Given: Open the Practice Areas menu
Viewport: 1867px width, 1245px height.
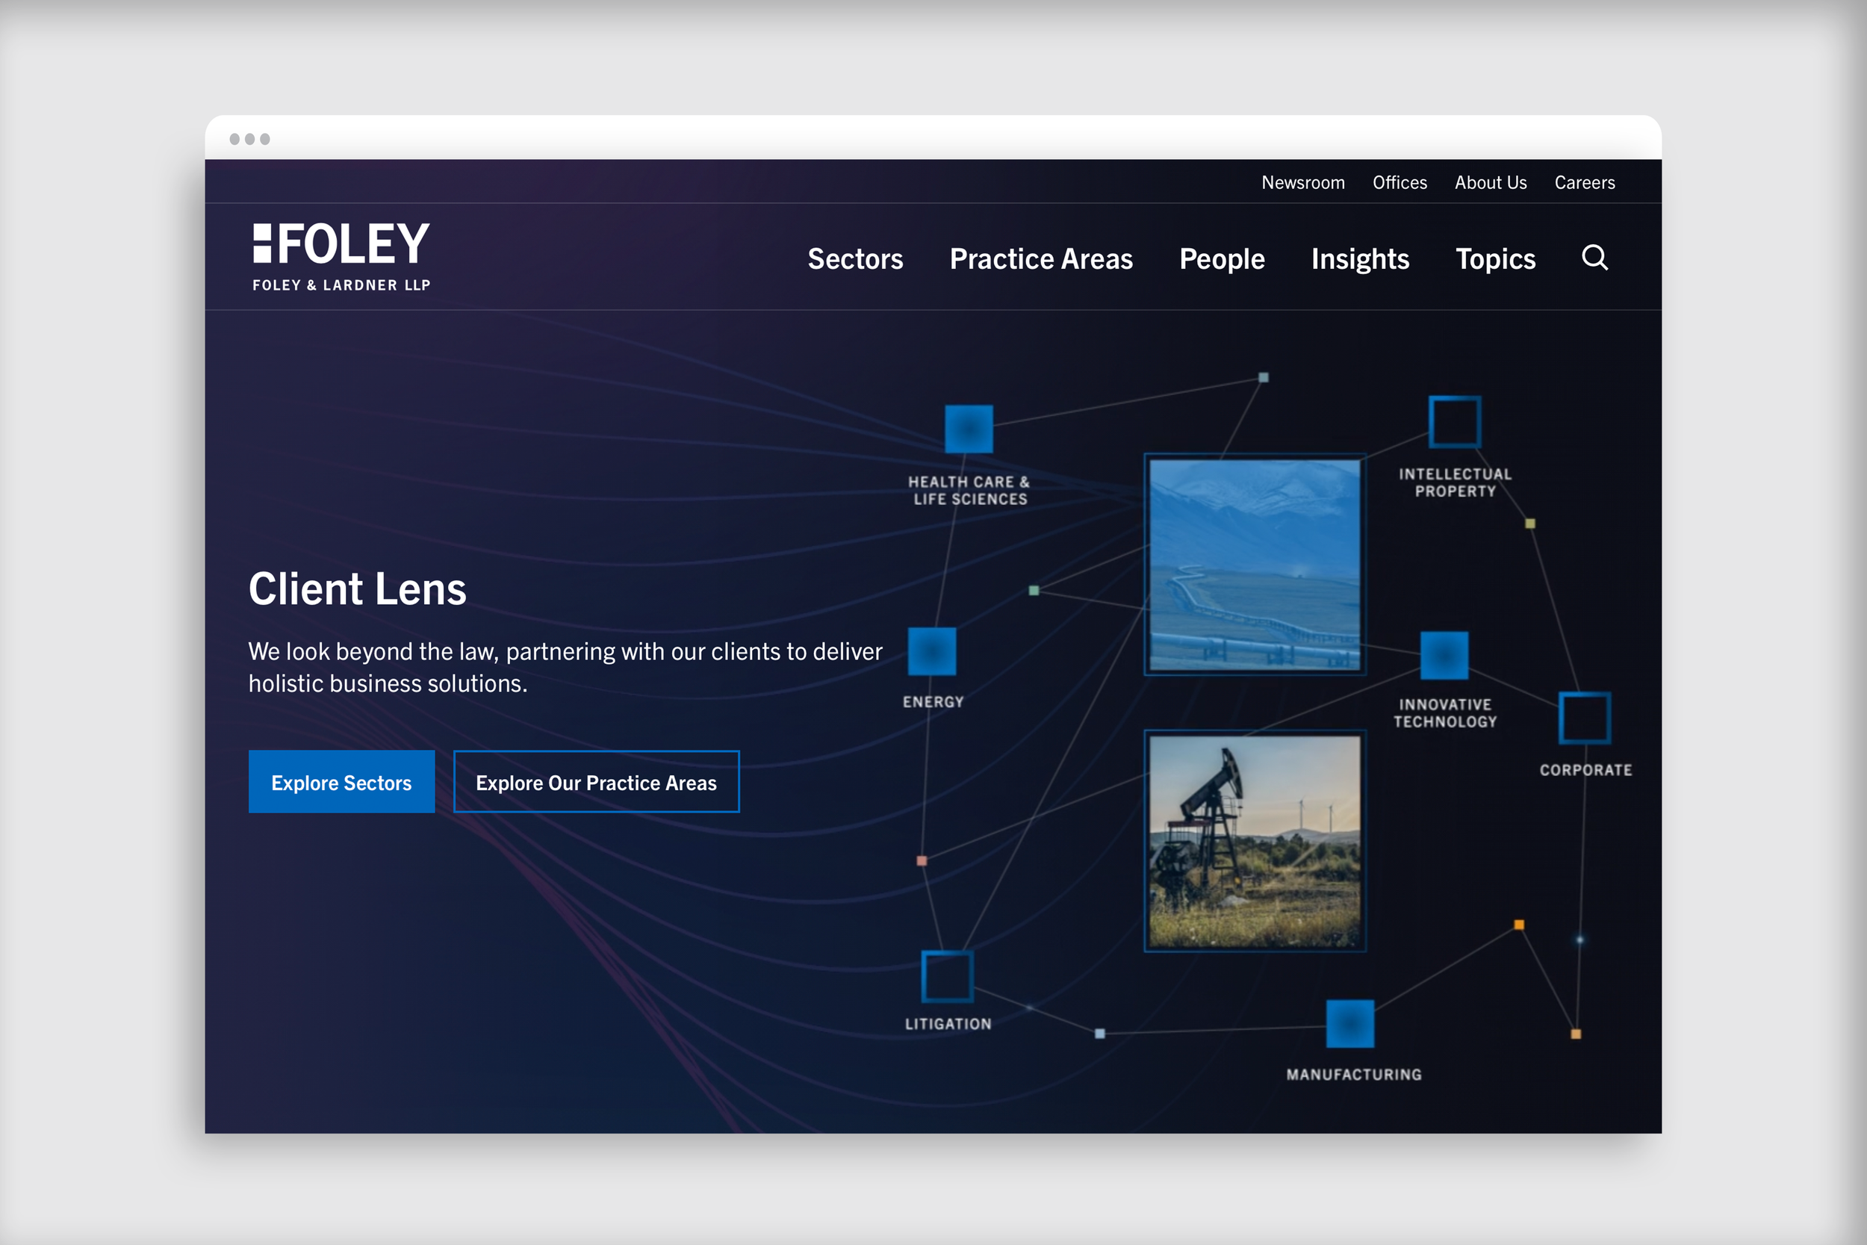Looking at the screenshot, I should point(1040,259).
